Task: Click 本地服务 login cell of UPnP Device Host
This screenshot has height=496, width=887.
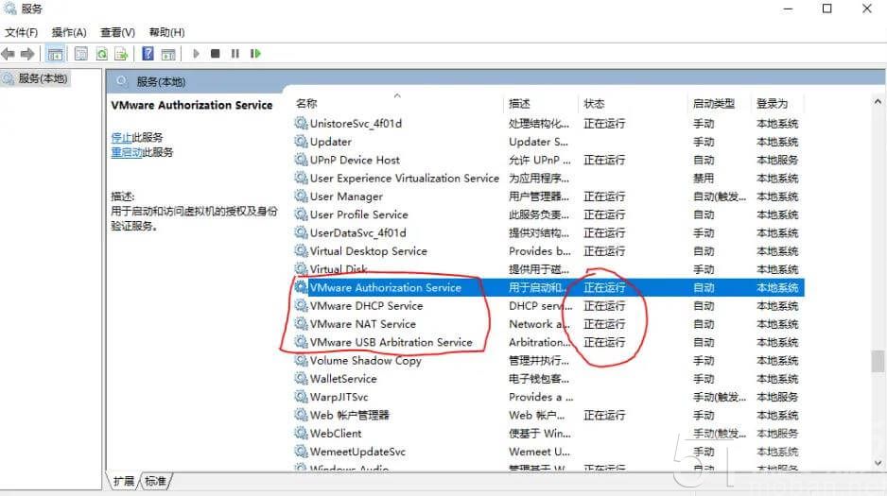Action: pos(777,160)
